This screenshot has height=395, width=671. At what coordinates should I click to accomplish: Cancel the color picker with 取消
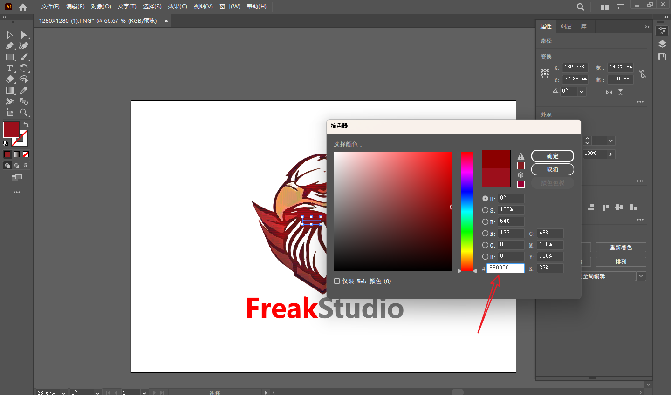[x=553, y=169]
